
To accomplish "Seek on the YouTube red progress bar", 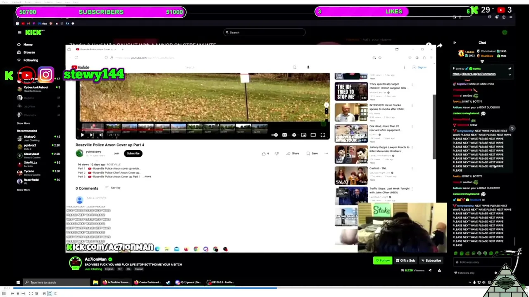I will [x=203, y=130].
